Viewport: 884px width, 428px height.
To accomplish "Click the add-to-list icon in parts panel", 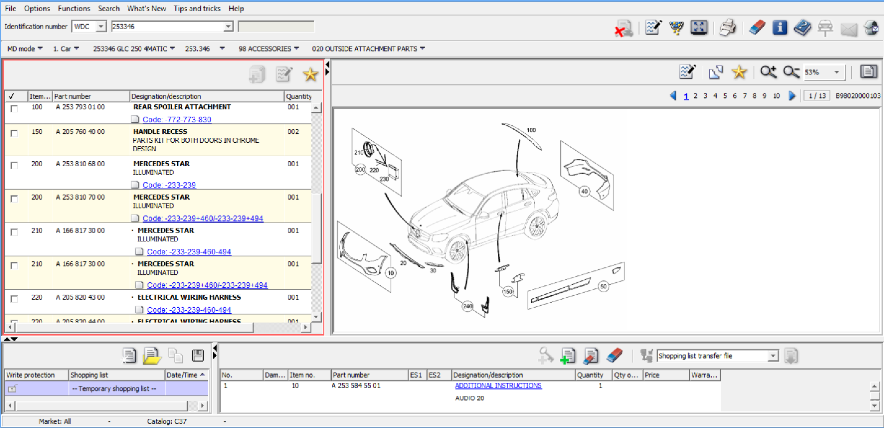I will [x=257, y=74].
